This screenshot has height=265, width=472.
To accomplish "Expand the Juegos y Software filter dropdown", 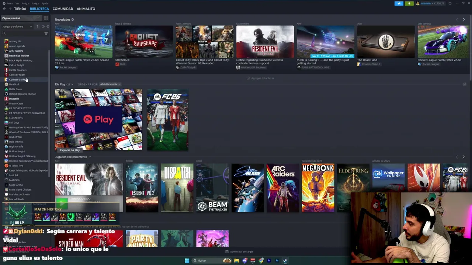I will (x=18, y=26).
